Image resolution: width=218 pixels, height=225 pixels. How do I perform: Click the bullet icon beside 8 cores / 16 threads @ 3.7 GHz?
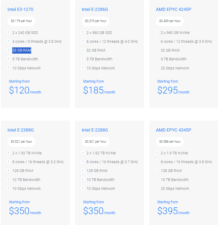pos(83,162)
